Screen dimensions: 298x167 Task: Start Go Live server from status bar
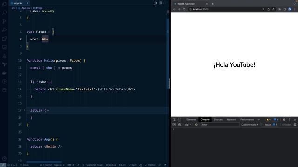pyautogui.click(x=111, y=165)
